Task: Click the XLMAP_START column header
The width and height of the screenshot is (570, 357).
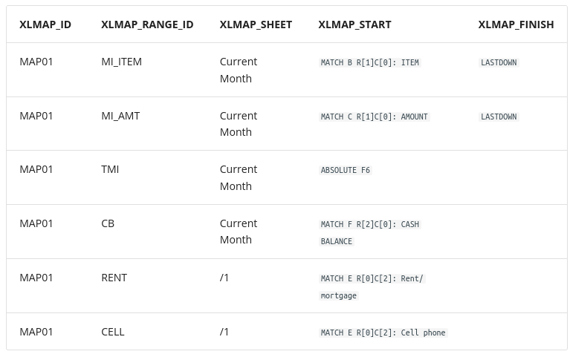Action: pyautogui.click(x=354, y=24)
